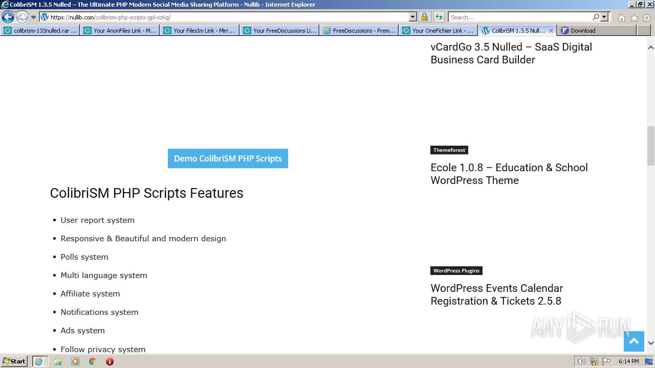This screenshot has height=368, width=655.
Task: Switch to the colibrism-133nulled.rar tab
Action: 40,31
